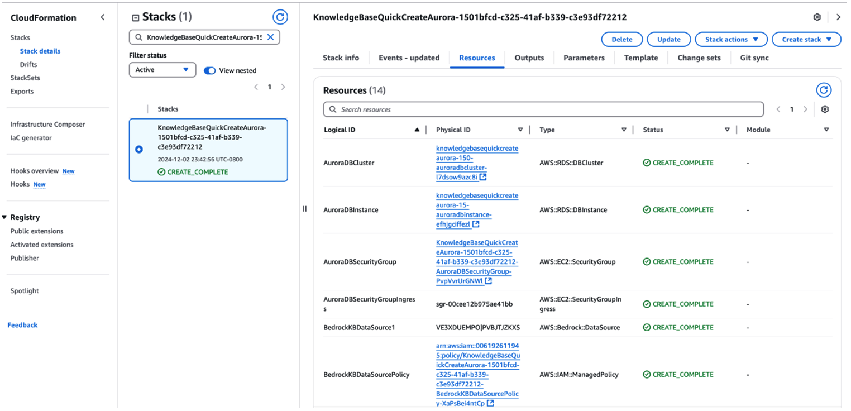Screen dimensions: 851x411
Task: Refresh the Stacks list
Action: click(280, 17)
